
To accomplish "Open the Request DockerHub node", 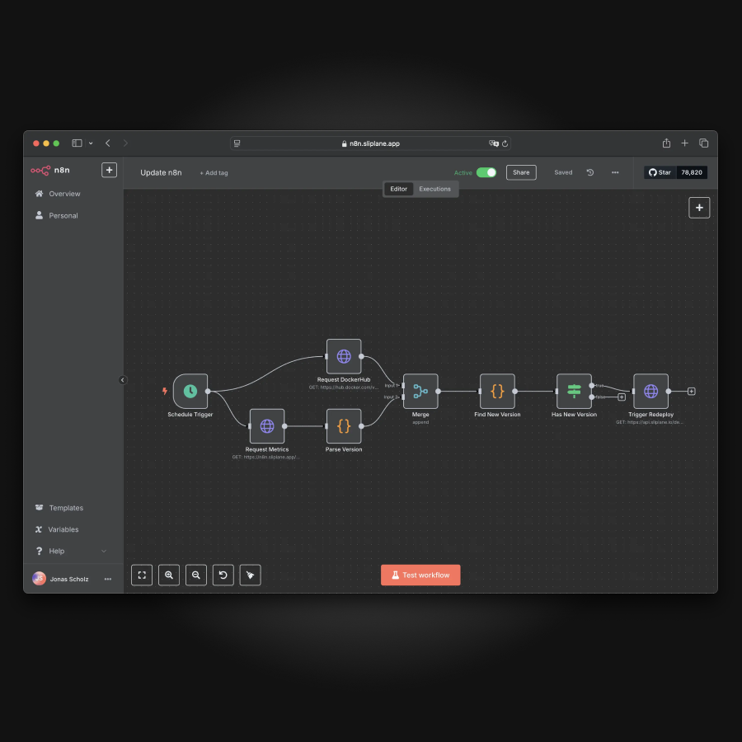I will tap(344, 357).
